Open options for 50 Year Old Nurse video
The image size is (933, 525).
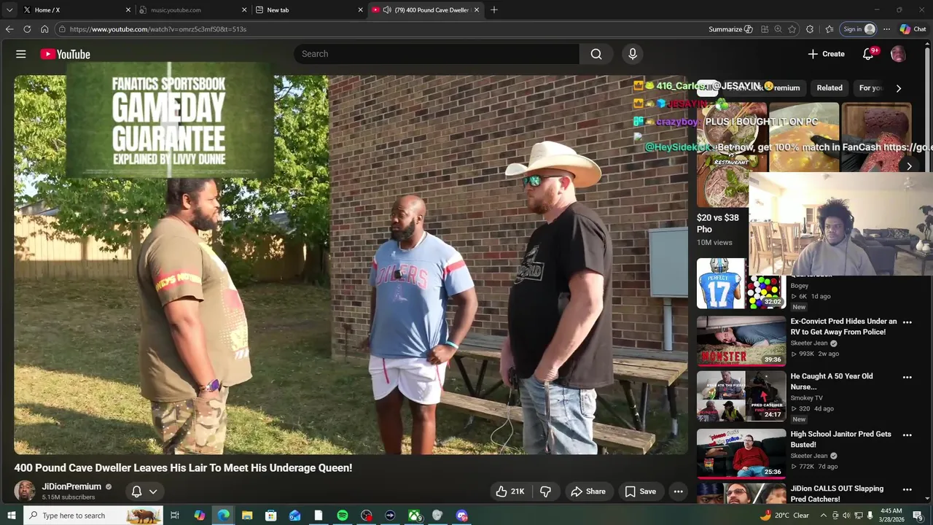pyautogui.click(x=907, y=377)
